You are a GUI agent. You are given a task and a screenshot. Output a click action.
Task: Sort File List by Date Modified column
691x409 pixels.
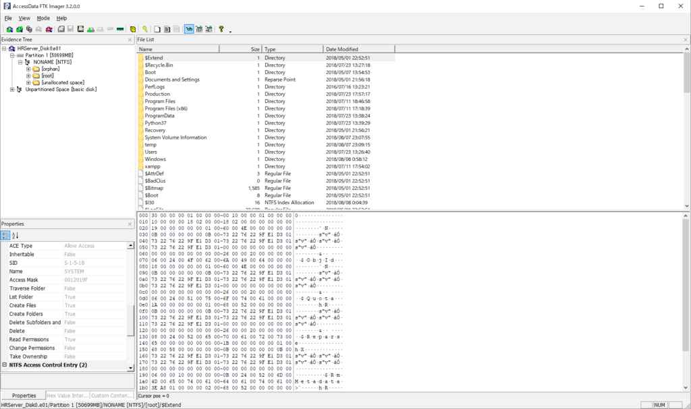pyautogui.click(x=359, y=49)
